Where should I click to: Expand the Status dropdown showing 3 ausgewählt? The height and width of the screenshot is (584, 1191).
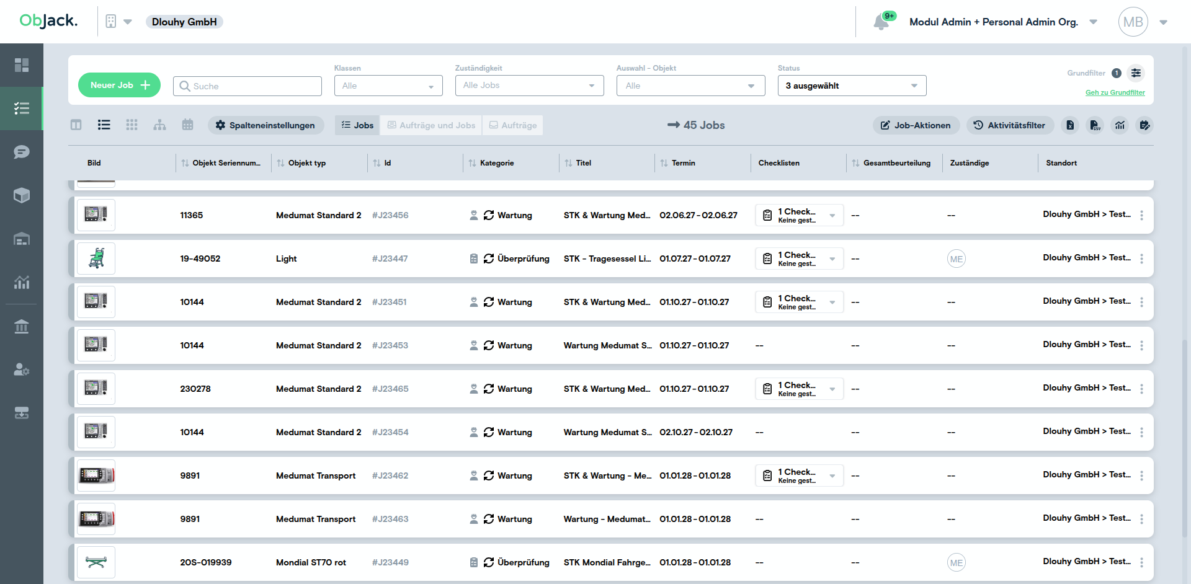click(852, 86)
